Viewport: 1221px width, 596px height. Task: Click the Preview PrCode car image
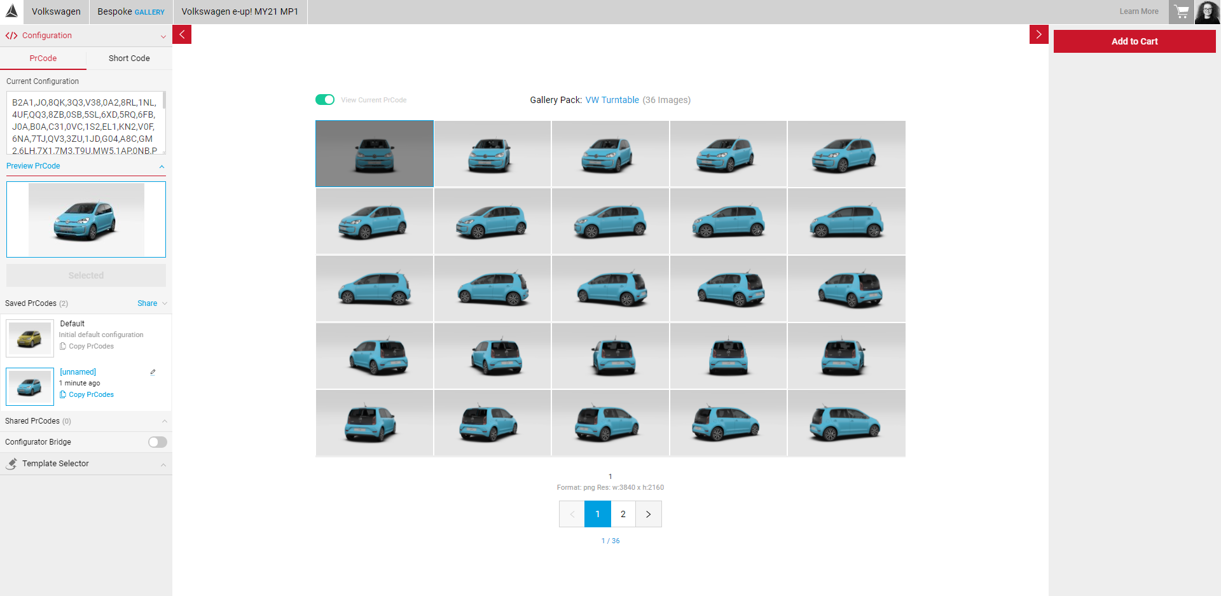tap(86, 219)
